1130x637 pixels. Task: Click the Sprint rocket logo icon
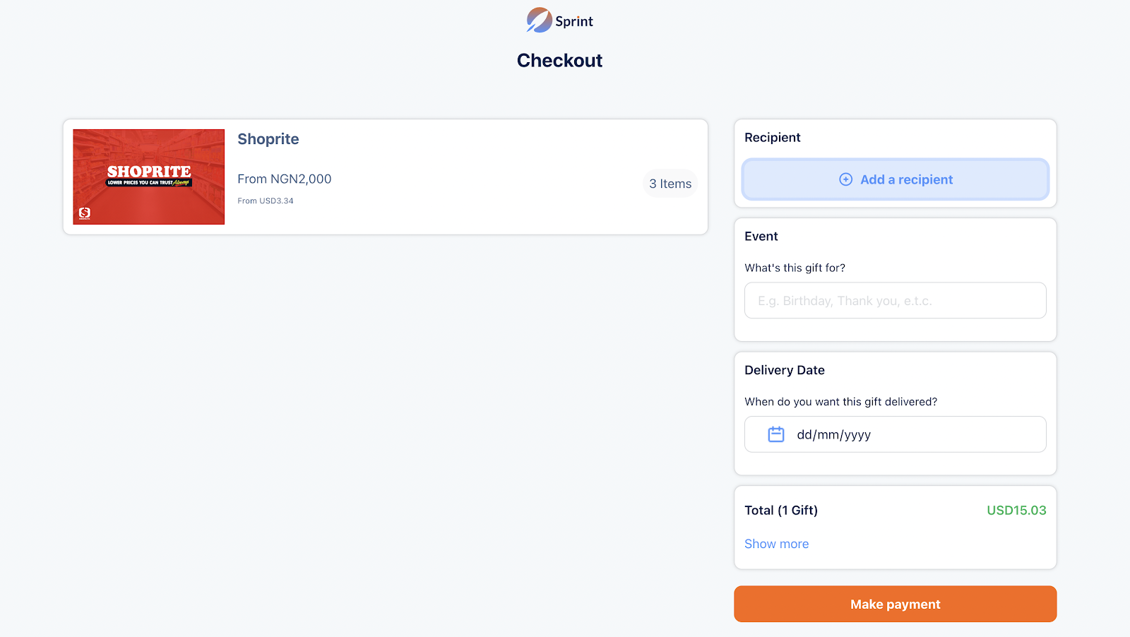point(539,20)
